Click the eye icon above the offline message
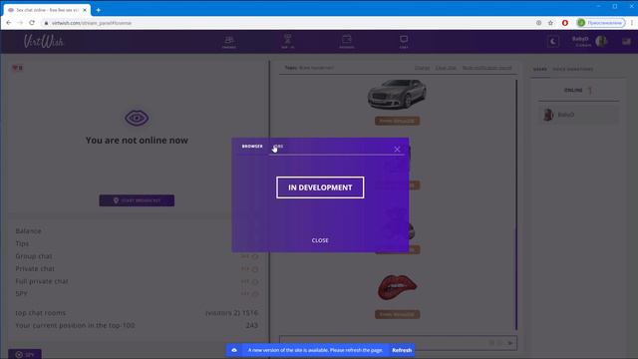Screen dimensions: 638x359 (137, 118)
